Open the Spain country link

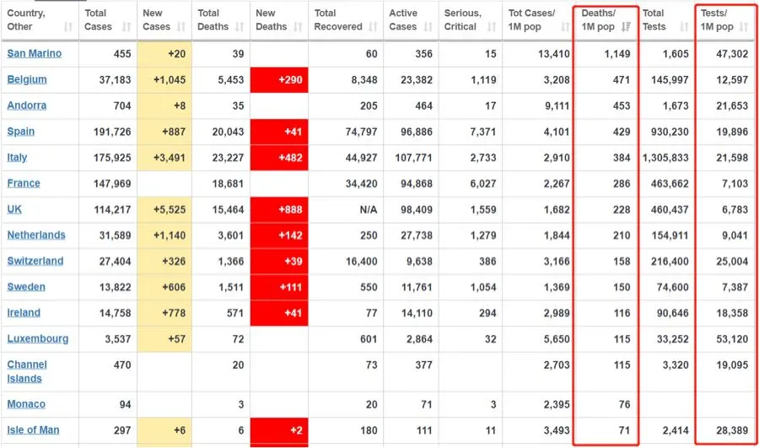tap(21, 132)
